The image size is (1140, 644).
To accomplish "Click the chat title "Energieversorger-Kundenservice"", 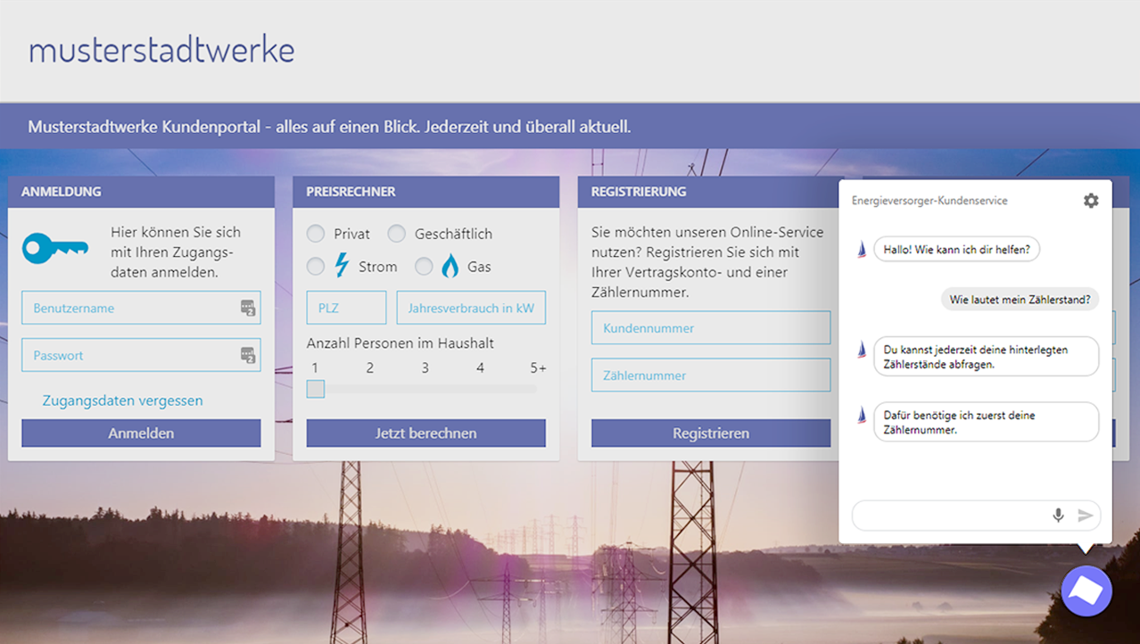I will click(x=929, y=201).
